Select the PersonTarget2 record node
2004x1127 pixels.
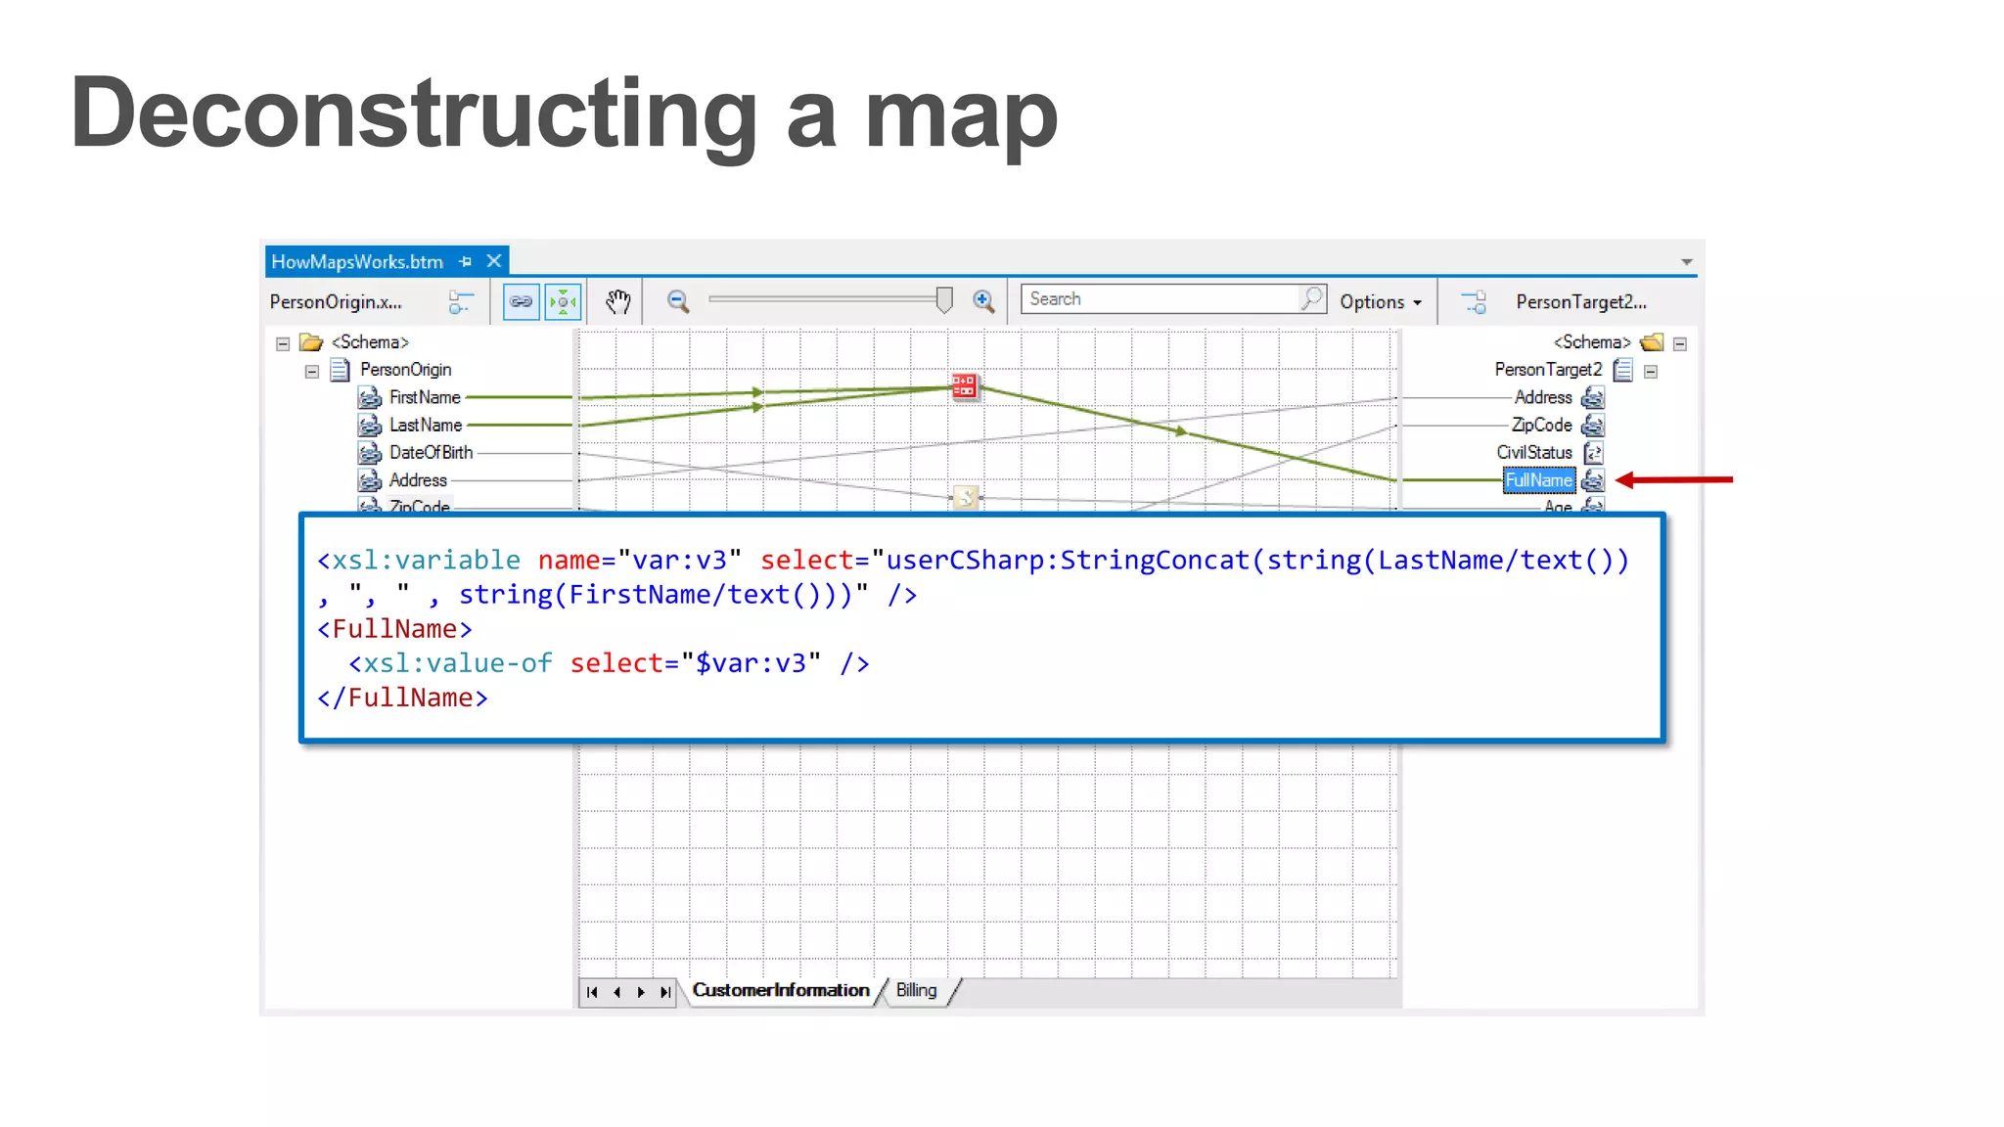1548,370
